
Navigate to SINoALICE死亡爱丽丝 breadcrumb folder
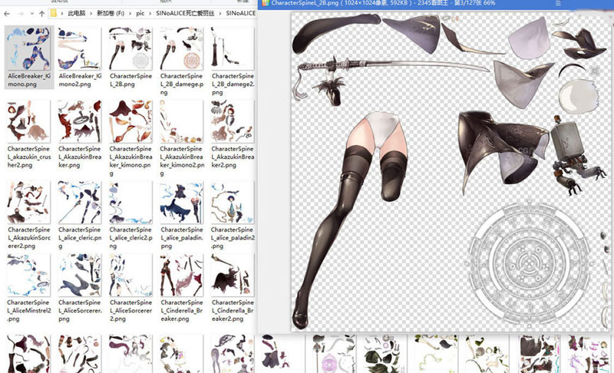click(185, 13)
